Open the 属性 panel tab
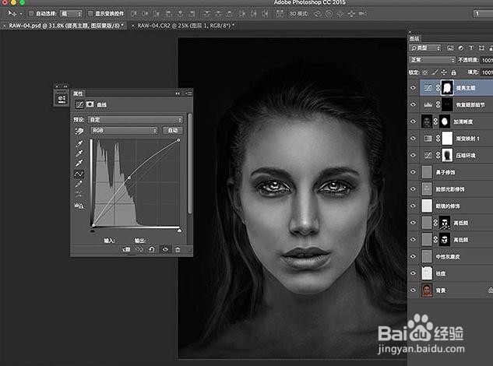The width and height of the screenshot is (493, 366). [78, 93]
